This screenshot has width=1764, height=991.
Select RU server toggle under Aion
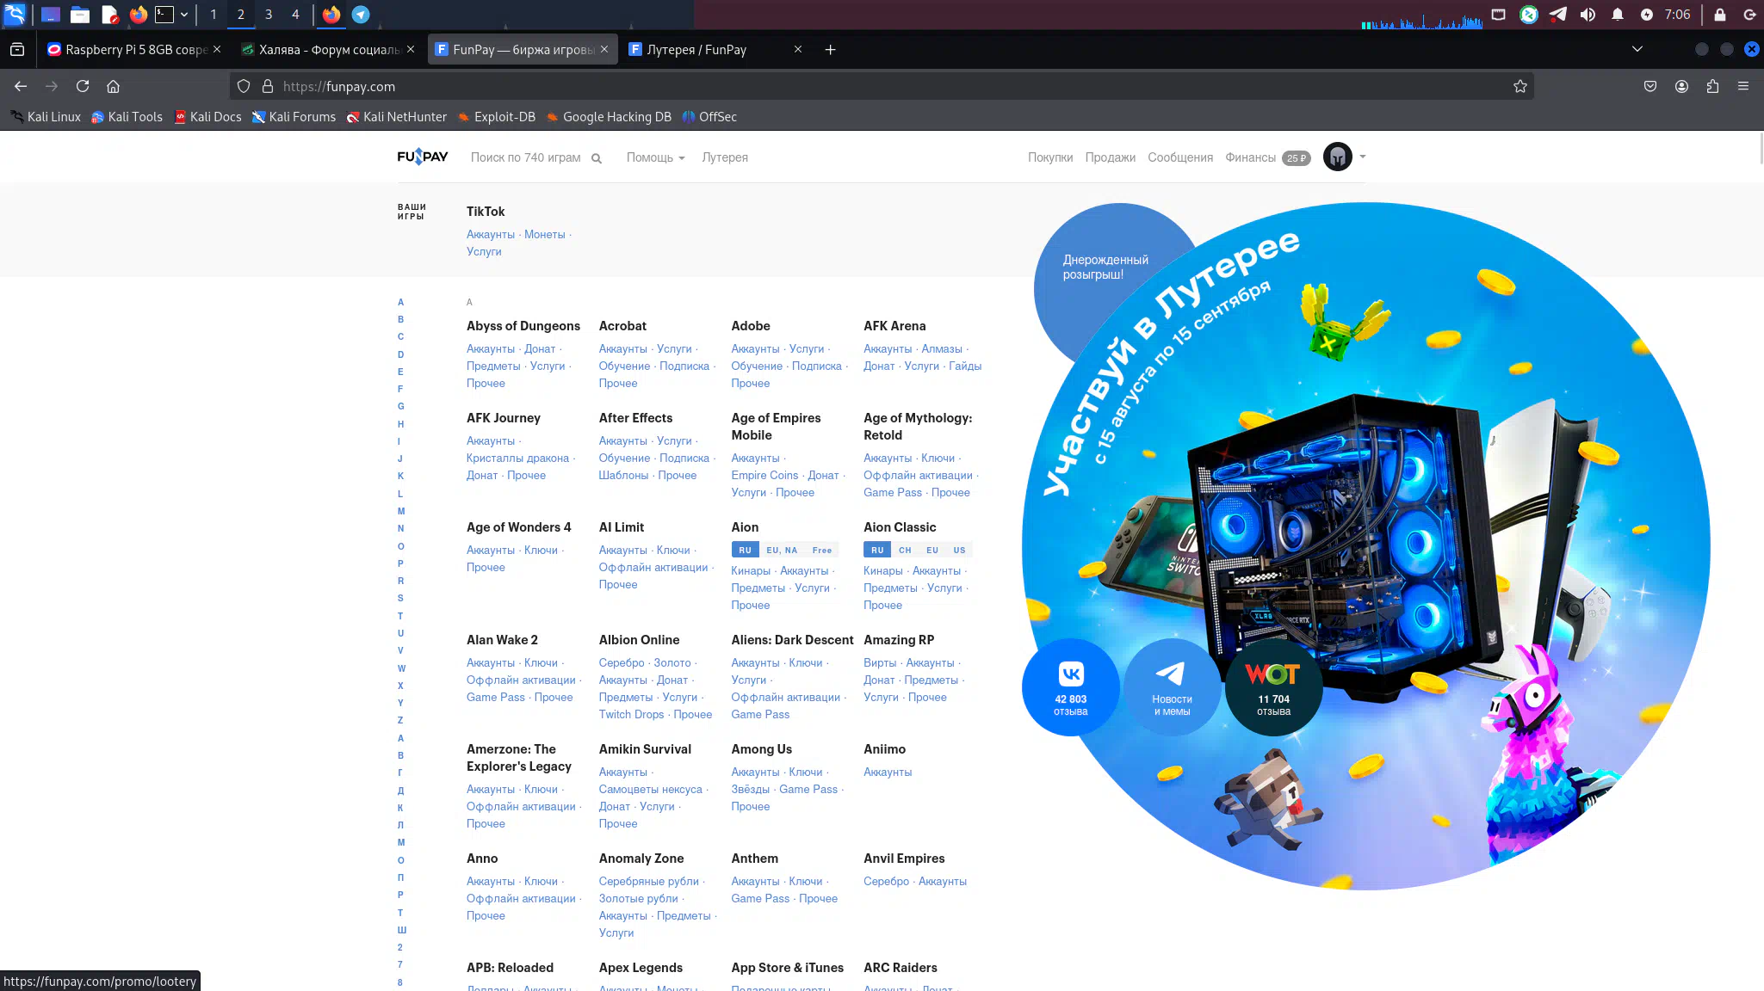click(745, 551)
